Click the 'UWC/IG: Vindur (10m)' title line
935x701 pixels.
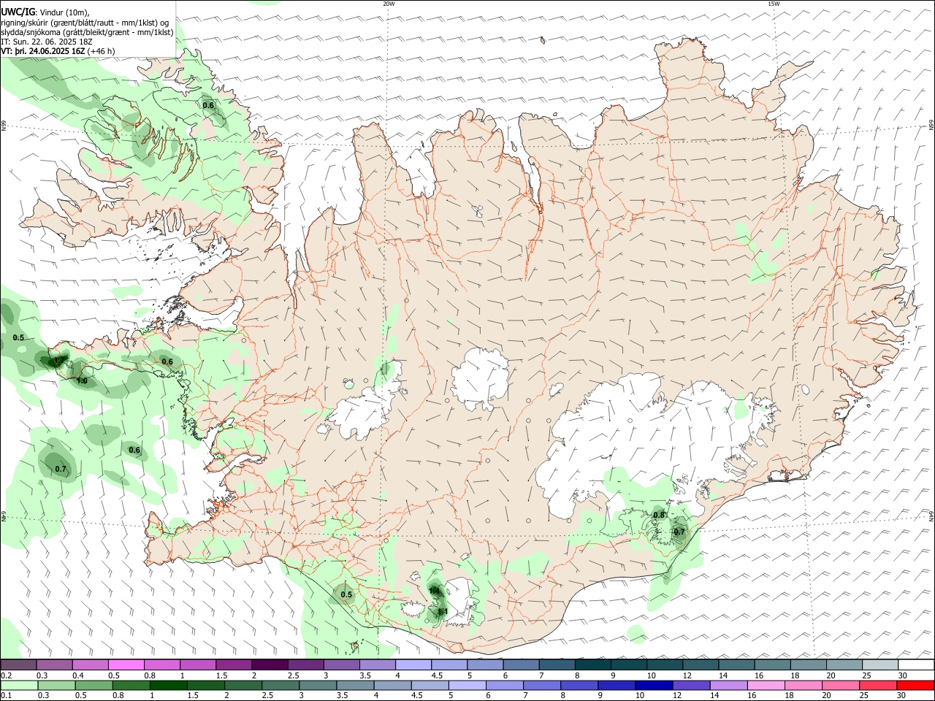pos(45,12)
